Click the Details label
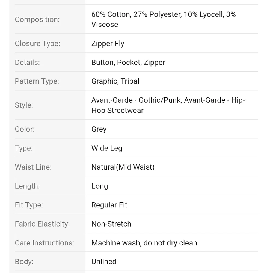This screenshot has width=273, height=273. coord(27,62)
